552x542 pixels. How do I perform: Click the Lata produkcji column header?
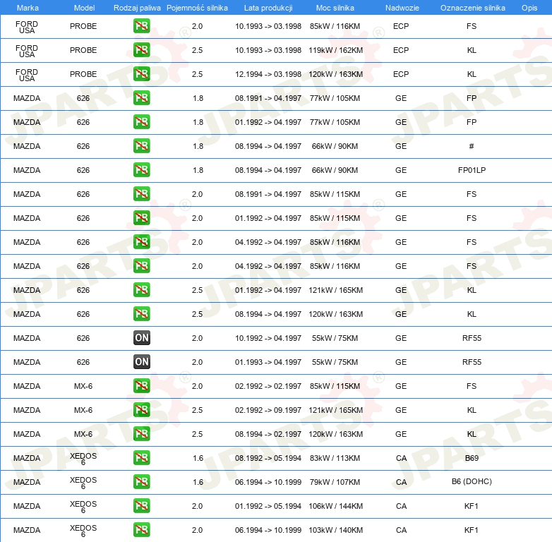pos(268,8)
